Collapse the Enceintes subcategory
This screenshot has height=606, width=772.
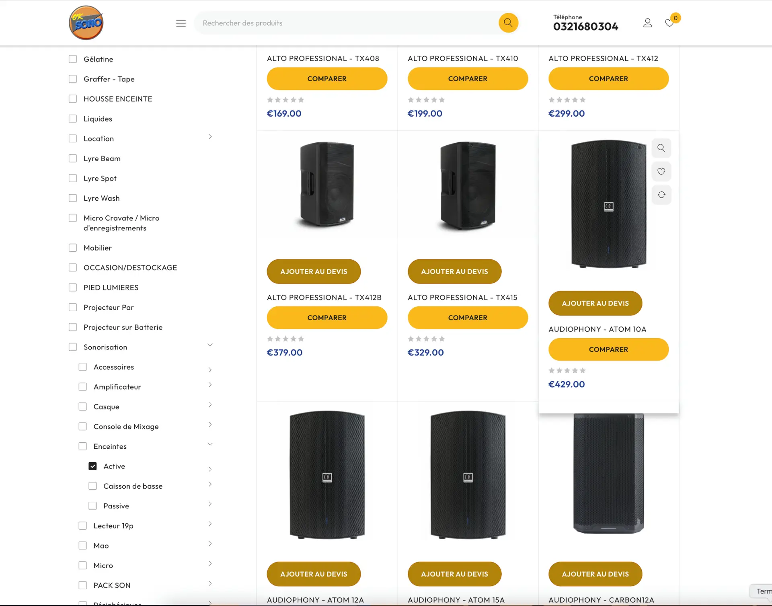[x=210, y=444]
